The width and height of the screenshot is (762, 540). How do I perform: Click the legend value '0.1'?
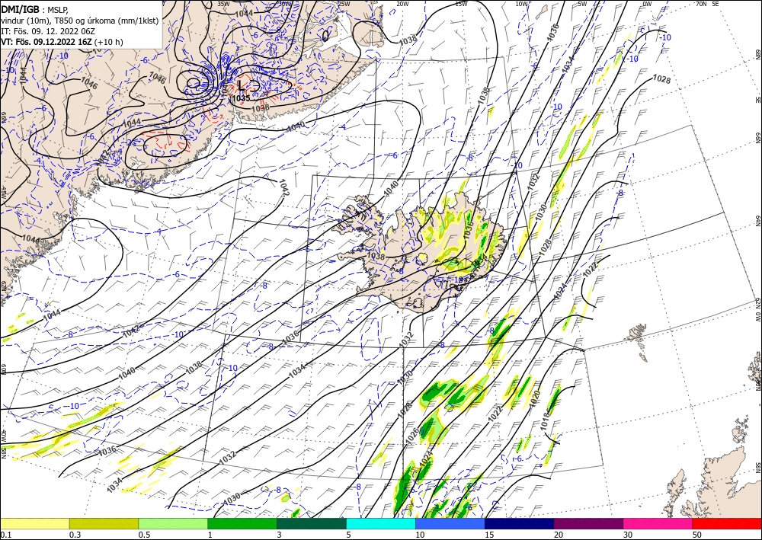(x=6, y=535)
